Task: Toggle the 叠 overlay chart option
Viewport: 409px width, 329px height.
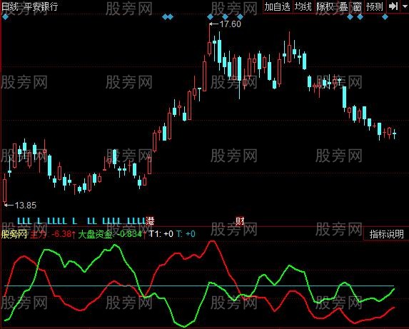Action: 343,6
